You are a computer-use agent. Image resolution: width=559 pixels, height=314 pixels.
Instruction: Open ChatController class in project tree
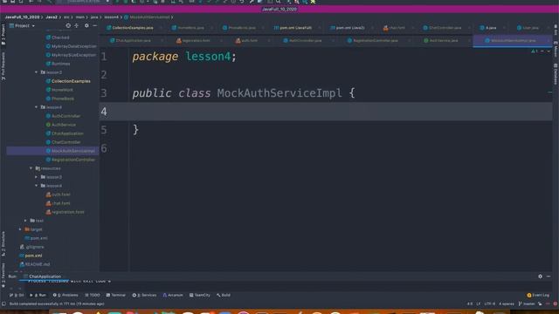63,142
